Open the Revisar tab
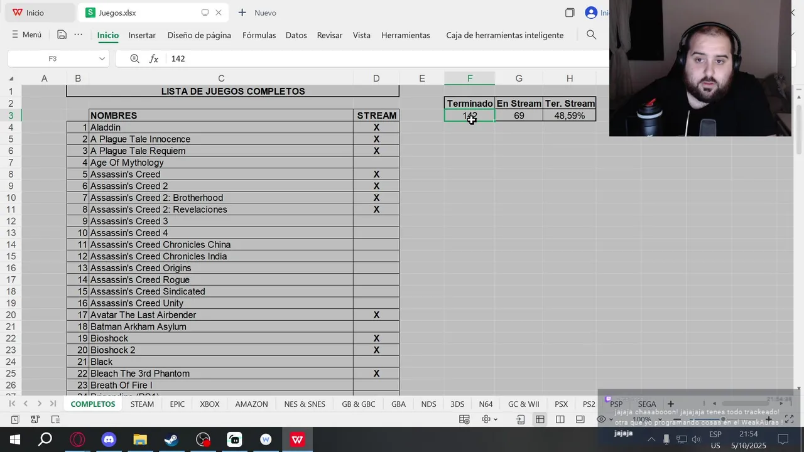Viewport: 804px width, 452px height. (x=330, y=35)
